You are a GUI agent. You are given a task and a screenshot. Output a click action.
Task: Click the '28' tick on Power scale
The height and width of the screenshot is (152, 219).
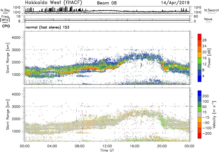click(x=204, y=40)
